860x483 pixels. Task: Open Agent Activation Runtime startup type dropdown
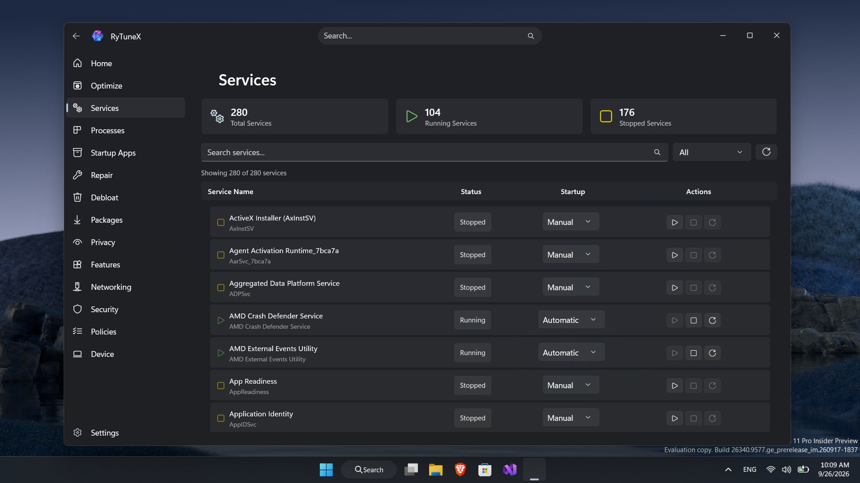click(x=571, y=254)
